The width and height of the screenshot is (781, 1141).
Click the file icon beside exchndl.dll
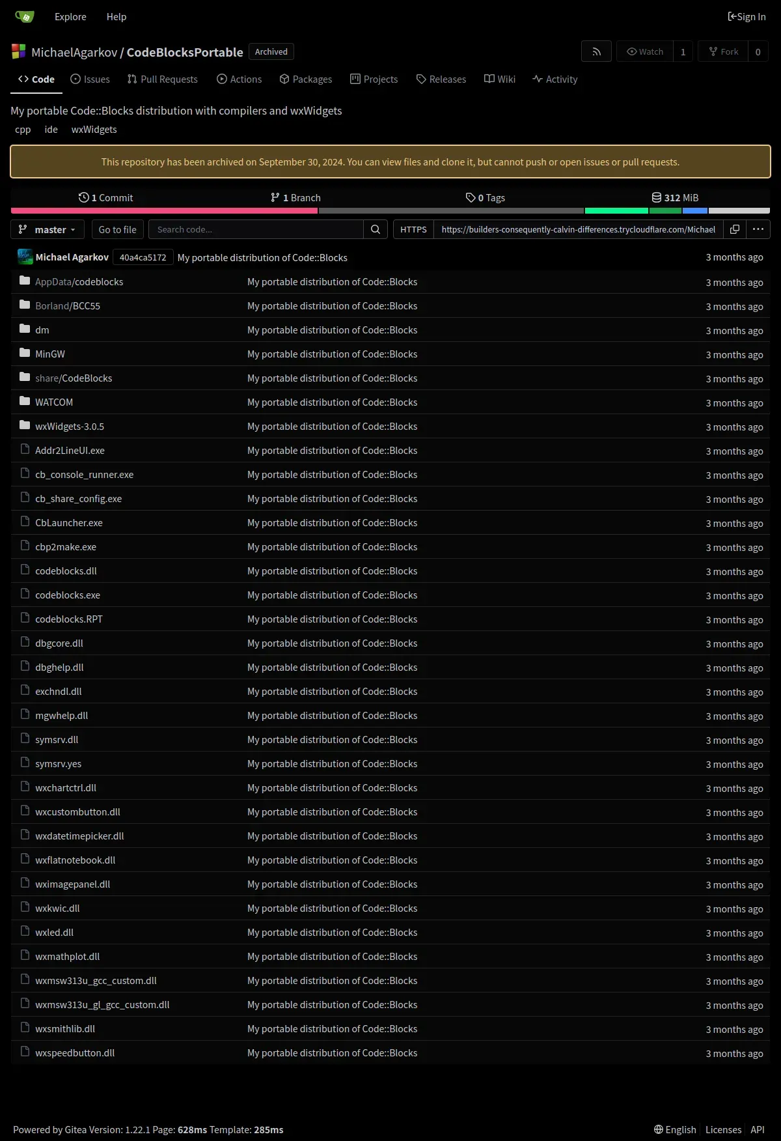click(x=25, y=690)
